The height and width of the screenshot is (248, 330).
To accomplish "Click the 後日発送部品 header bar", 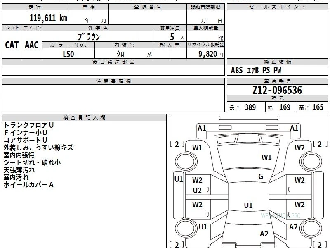I will point(113,62).
